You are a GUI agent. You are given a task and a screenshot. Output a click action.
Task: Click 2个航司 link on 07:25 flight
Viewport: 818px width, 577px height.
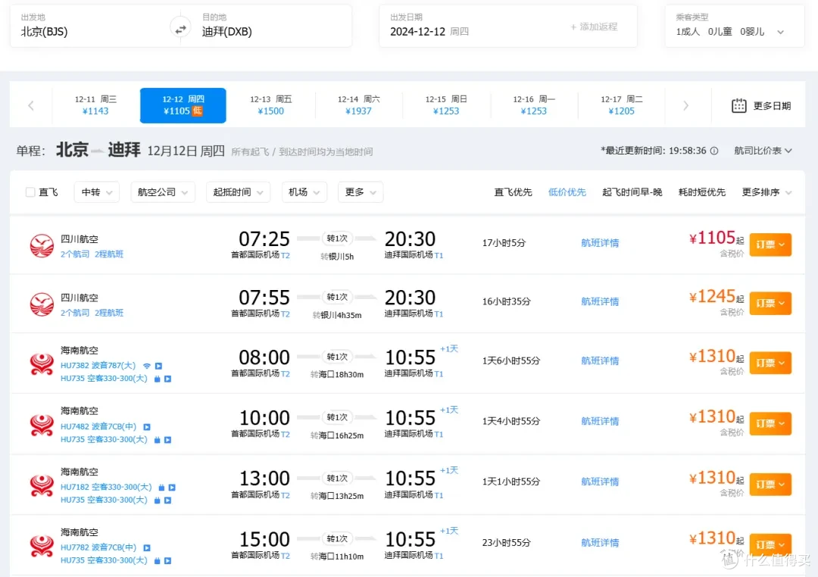click(x=74, y=254)
